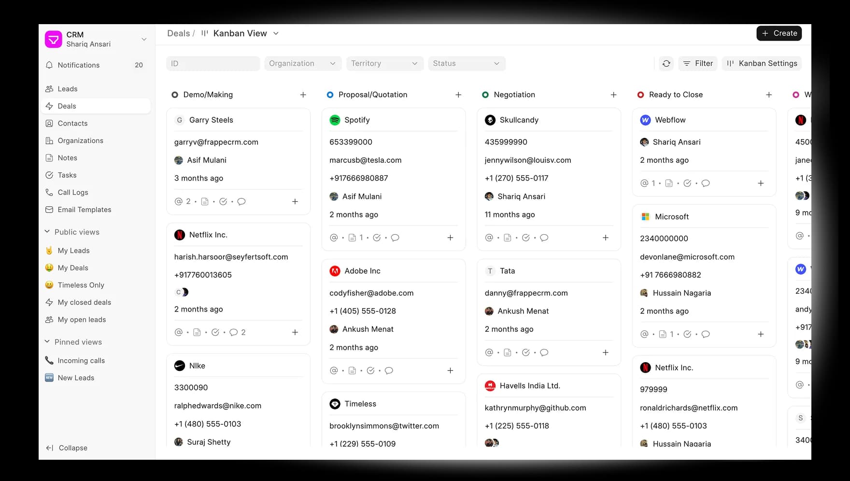Add a deal in Negotiation column
This screenshot has width=850, height=481.
coord(613,95)
